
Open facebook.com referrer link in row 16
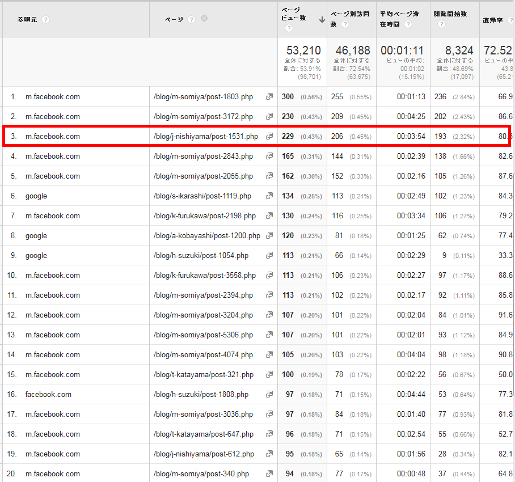[x=48, y=395]
